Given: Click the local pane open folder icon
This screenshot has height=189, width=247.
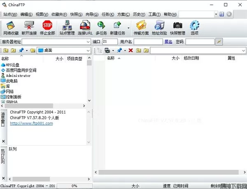Looking at the screenshot, I should click(33, 50).
